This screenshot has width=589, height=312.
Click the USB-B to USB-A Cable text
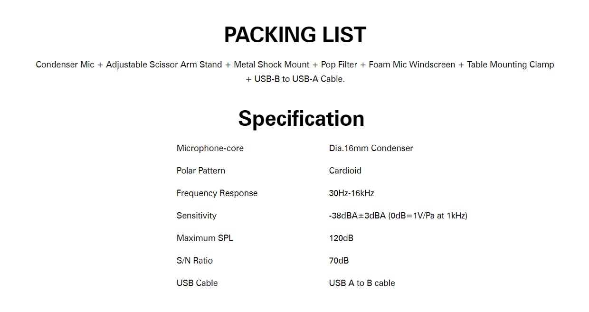[299, 79]
